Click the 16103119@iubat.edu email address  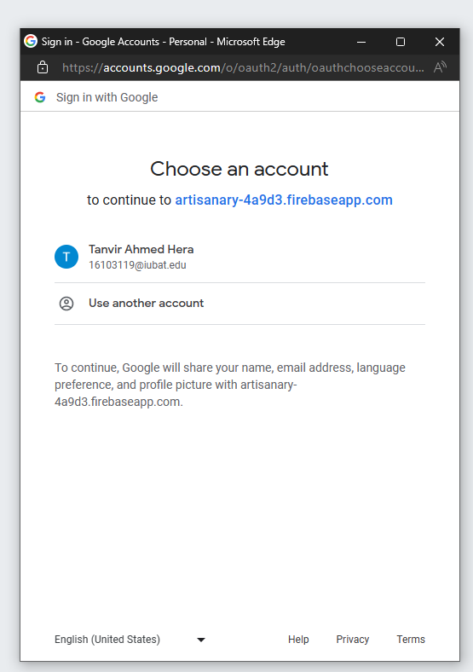137,265
